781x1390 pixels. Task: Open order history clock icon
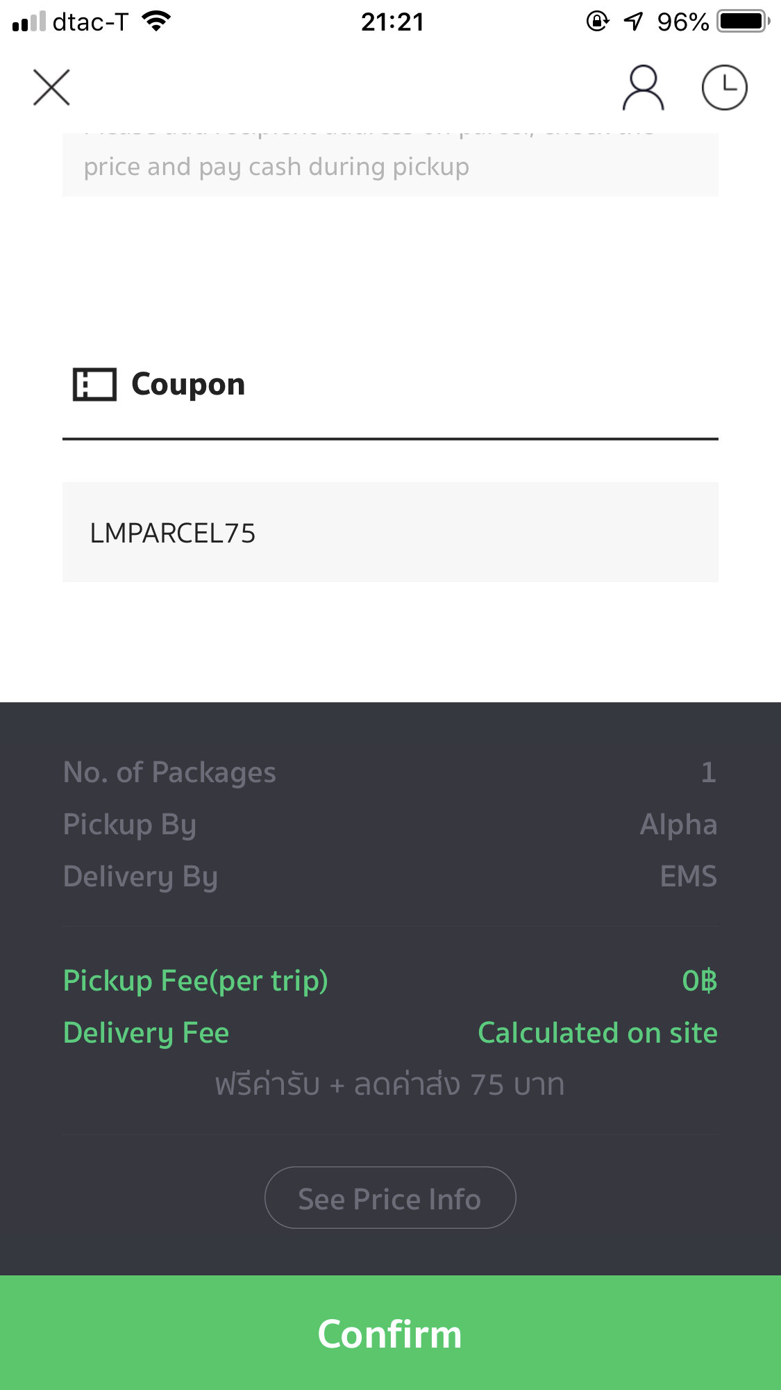coord(724,88)
